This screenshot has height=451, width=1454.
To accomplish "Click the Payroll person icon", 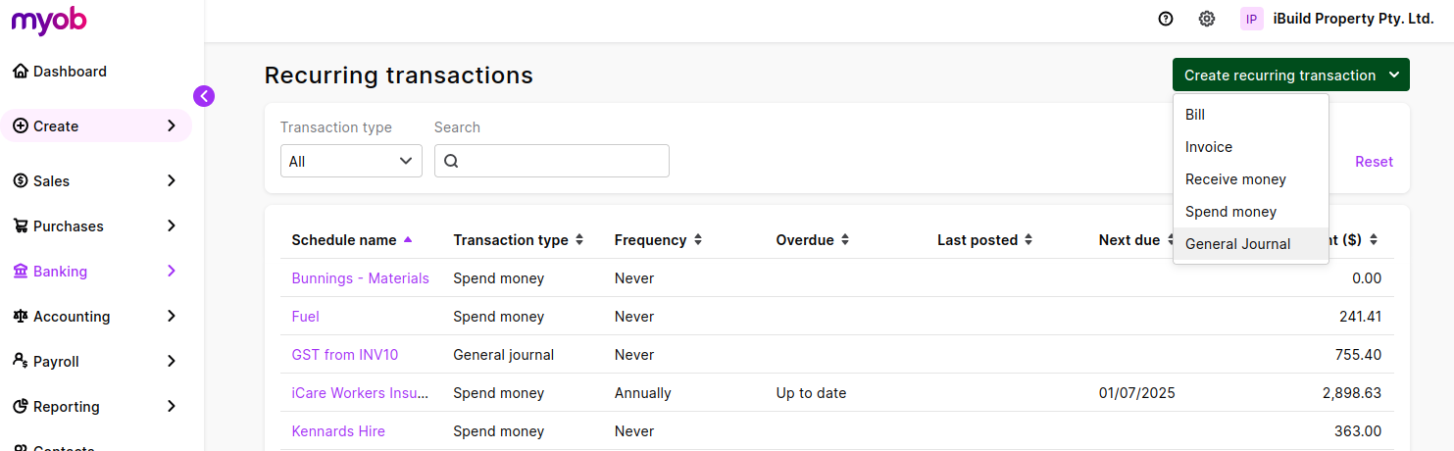I will (21, 362).
